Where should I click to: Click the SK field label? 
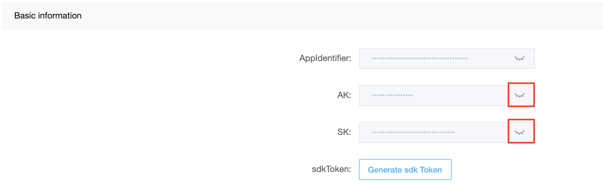coord(344,132)
